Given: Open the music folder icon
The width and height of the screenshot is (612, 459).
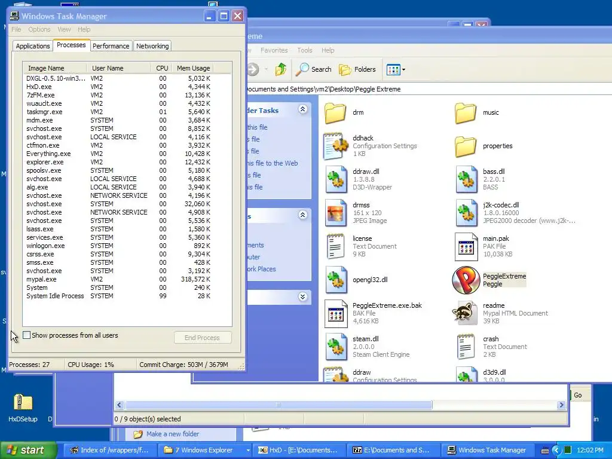Looking at the screenshot, I should click(x=465, y=113).
